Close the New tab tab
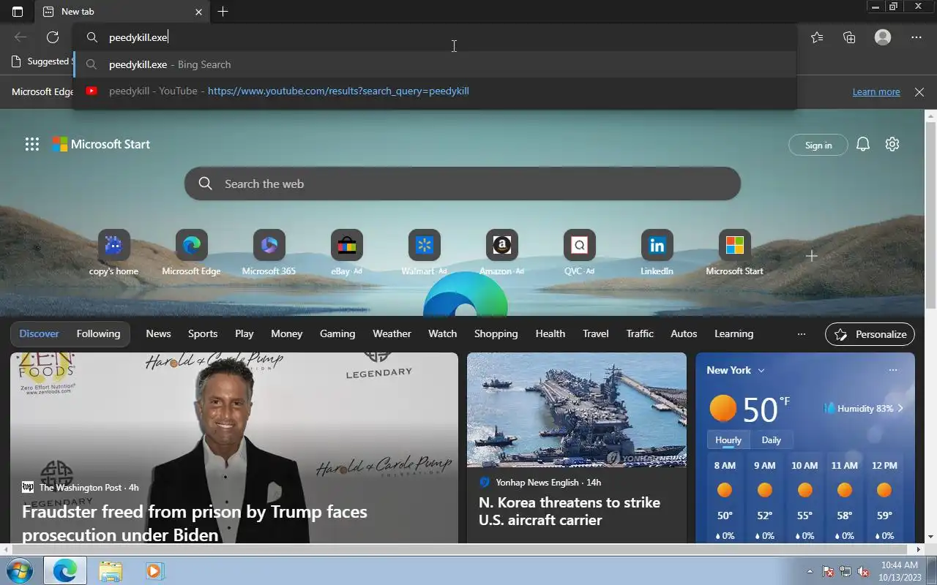The height and width of the screenshot is (585, 937). (x=198, y=12)
